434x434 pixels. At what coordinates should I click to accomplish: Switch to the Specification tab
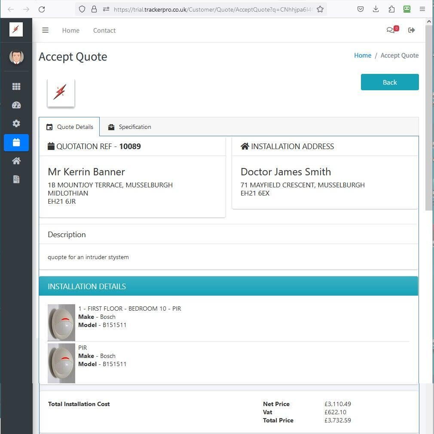tap(130, 127)
